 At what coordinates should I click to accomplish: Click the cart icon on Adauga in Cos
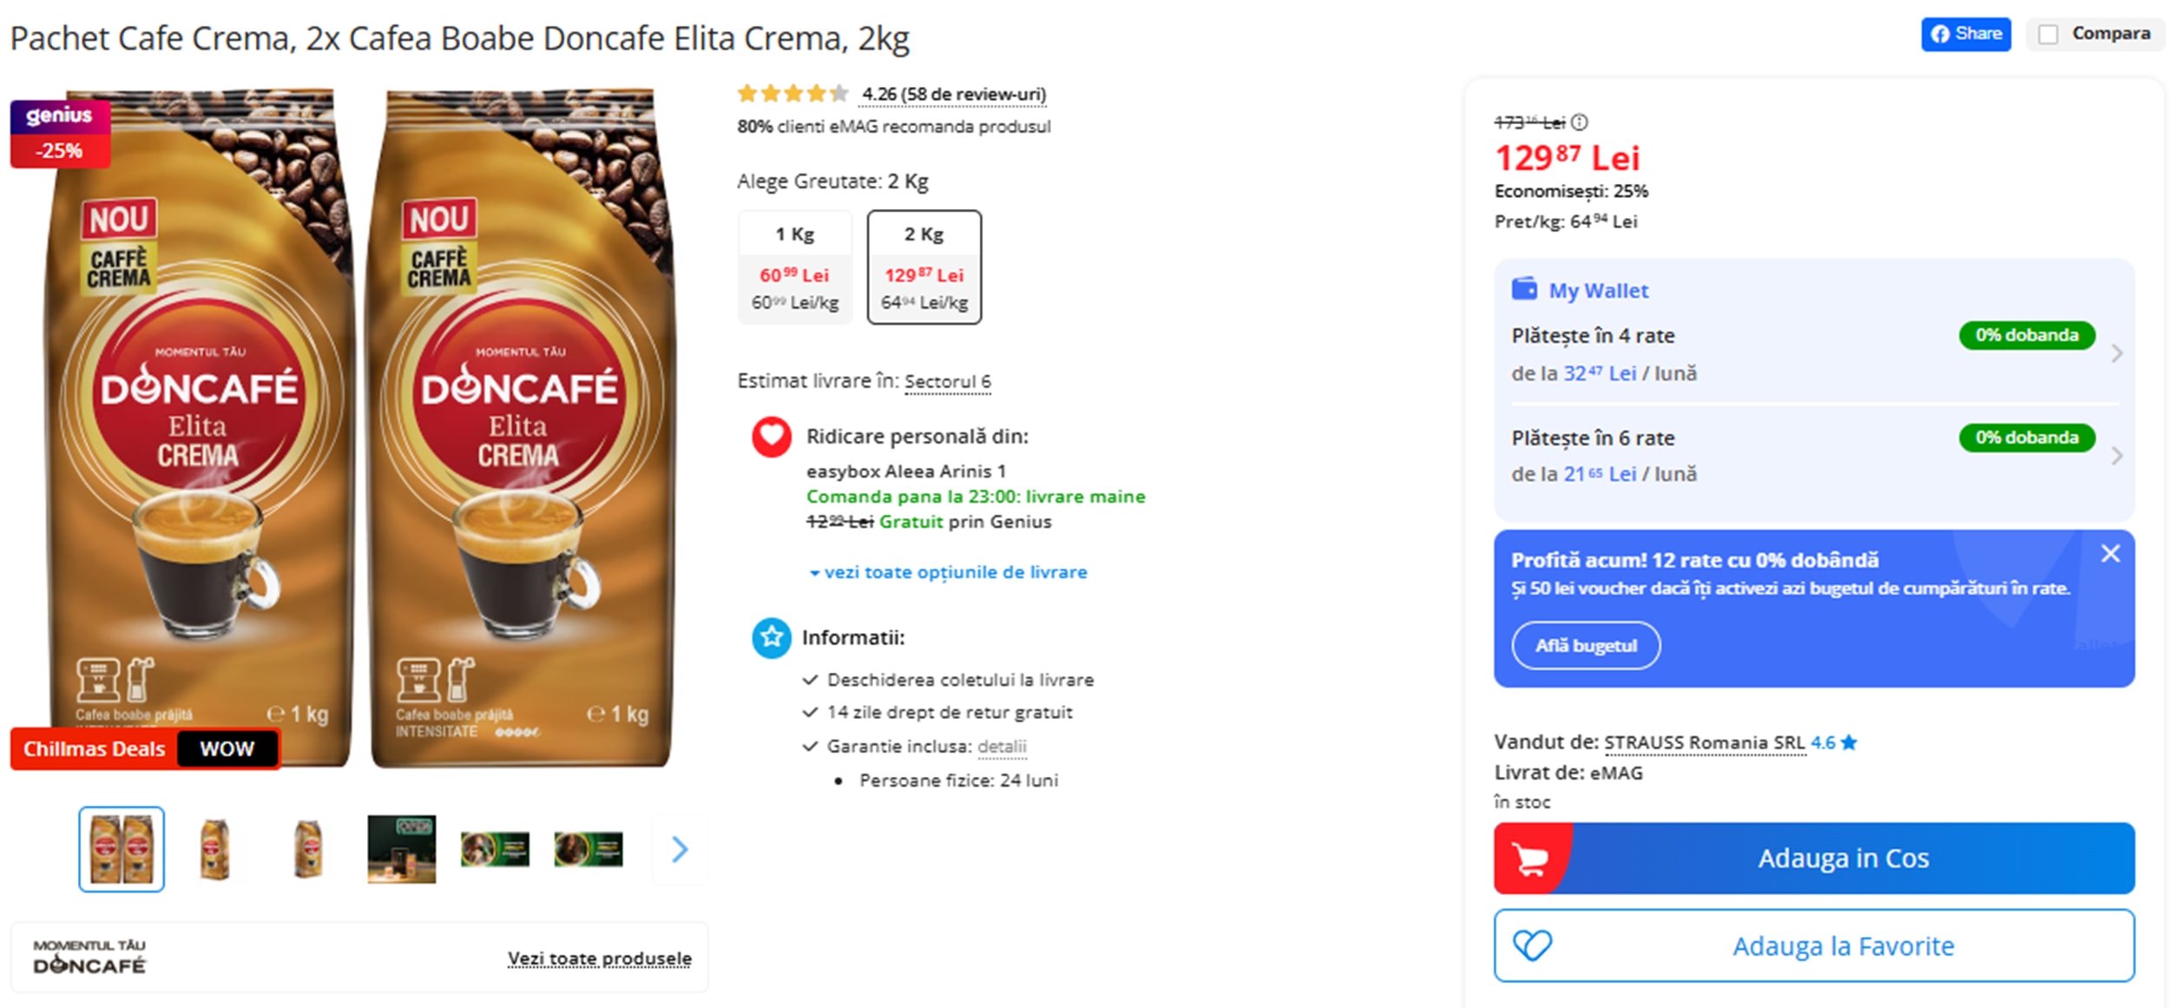click(1530, 859)
